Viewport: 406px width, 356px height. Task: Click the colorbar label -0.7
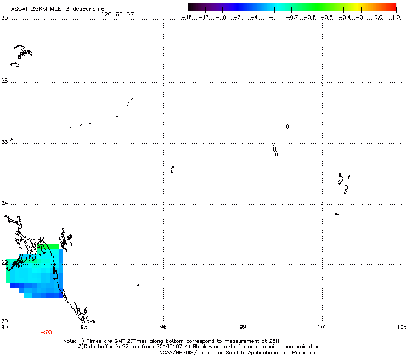[292, 18]
